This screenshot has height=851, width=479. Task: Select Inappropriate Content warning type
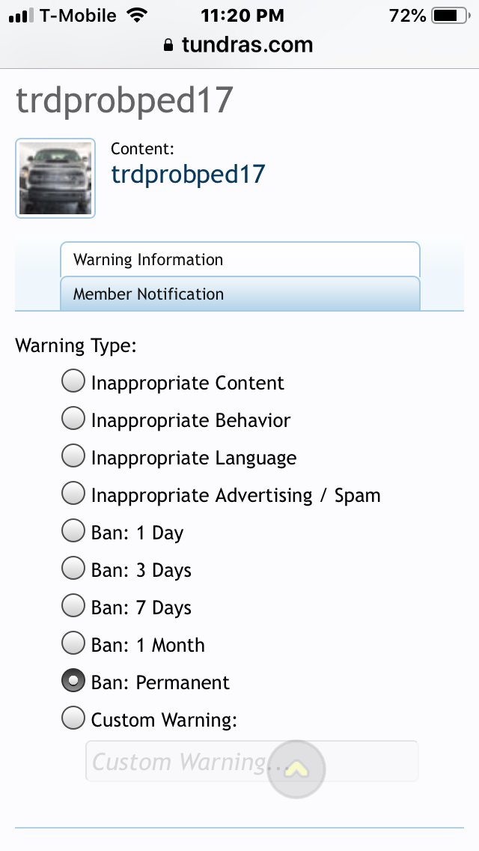click(73, 381)
